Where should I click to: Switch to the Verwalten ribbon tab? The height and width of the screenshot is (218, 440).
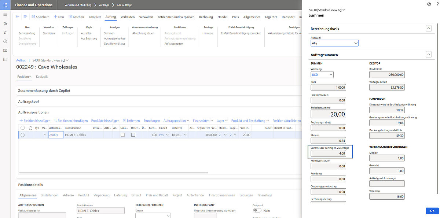tap(146, 17)
